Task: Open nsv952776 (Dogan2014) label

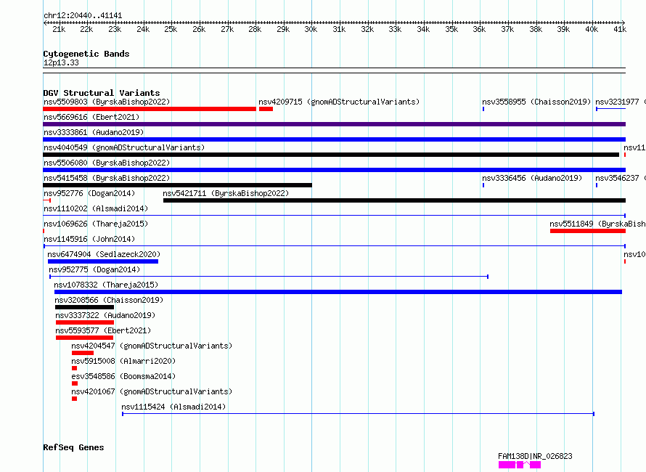Action: click(89, 193)
